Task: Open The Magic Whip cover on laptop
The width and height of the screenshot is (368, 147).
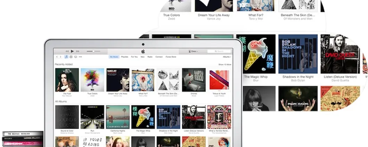Action: pyautogui.click(x=143, y=117)
